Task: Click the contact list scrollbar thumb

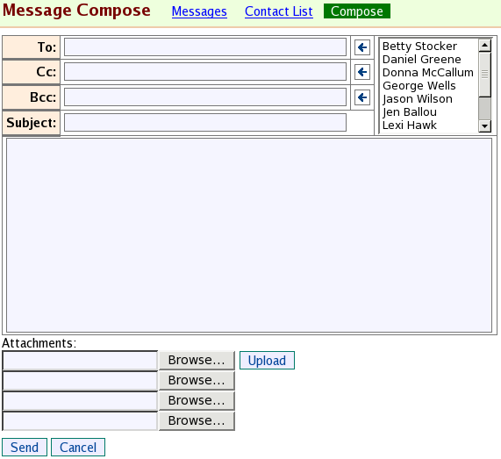Action: (484, 74)
